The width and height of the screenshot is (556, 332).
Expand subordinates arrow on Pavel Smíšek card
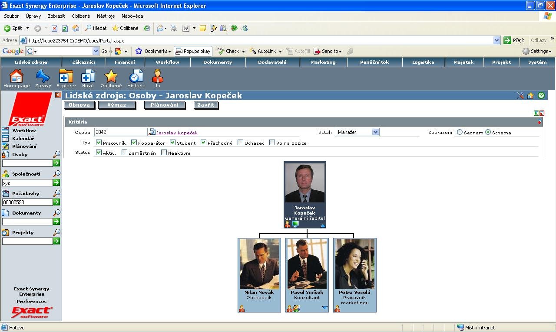point(324,308)
